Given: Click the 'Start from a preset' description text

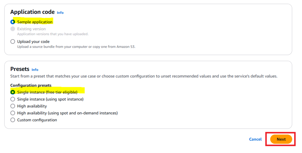Looking at the screenshot, I should [144, 76].
